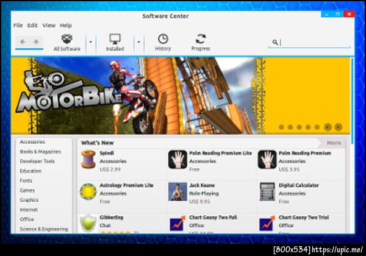Open the Palm Reading Premium title
This screenshot has width=366, height=256.
[x=305, y=153]
